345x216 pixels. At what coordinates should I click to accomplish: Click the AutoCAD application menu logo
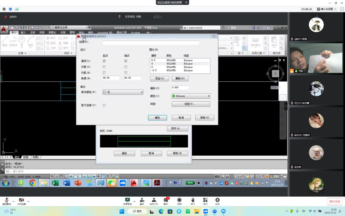4,29
